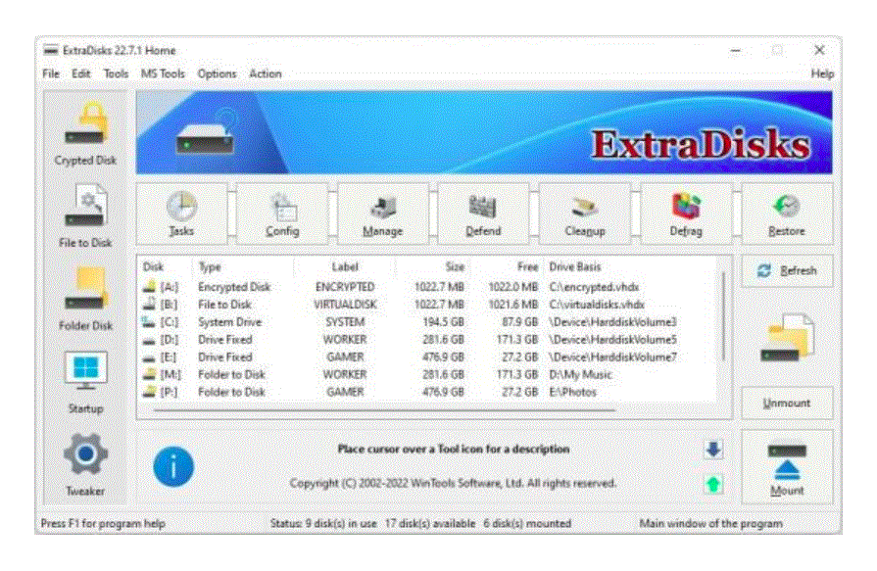Open the Help menu
The width and height of the screenshot is (877, 571).
822,73
